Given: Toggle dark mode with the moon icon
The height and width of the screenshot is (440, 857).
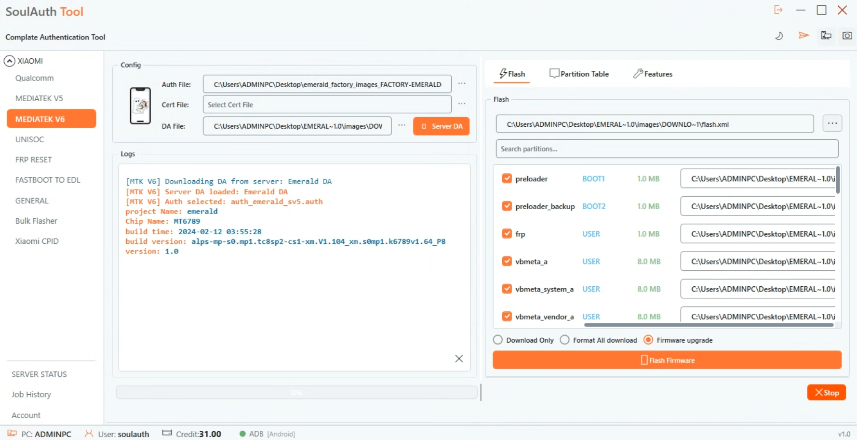Looking at the screenshot, I should coord(779,36).
